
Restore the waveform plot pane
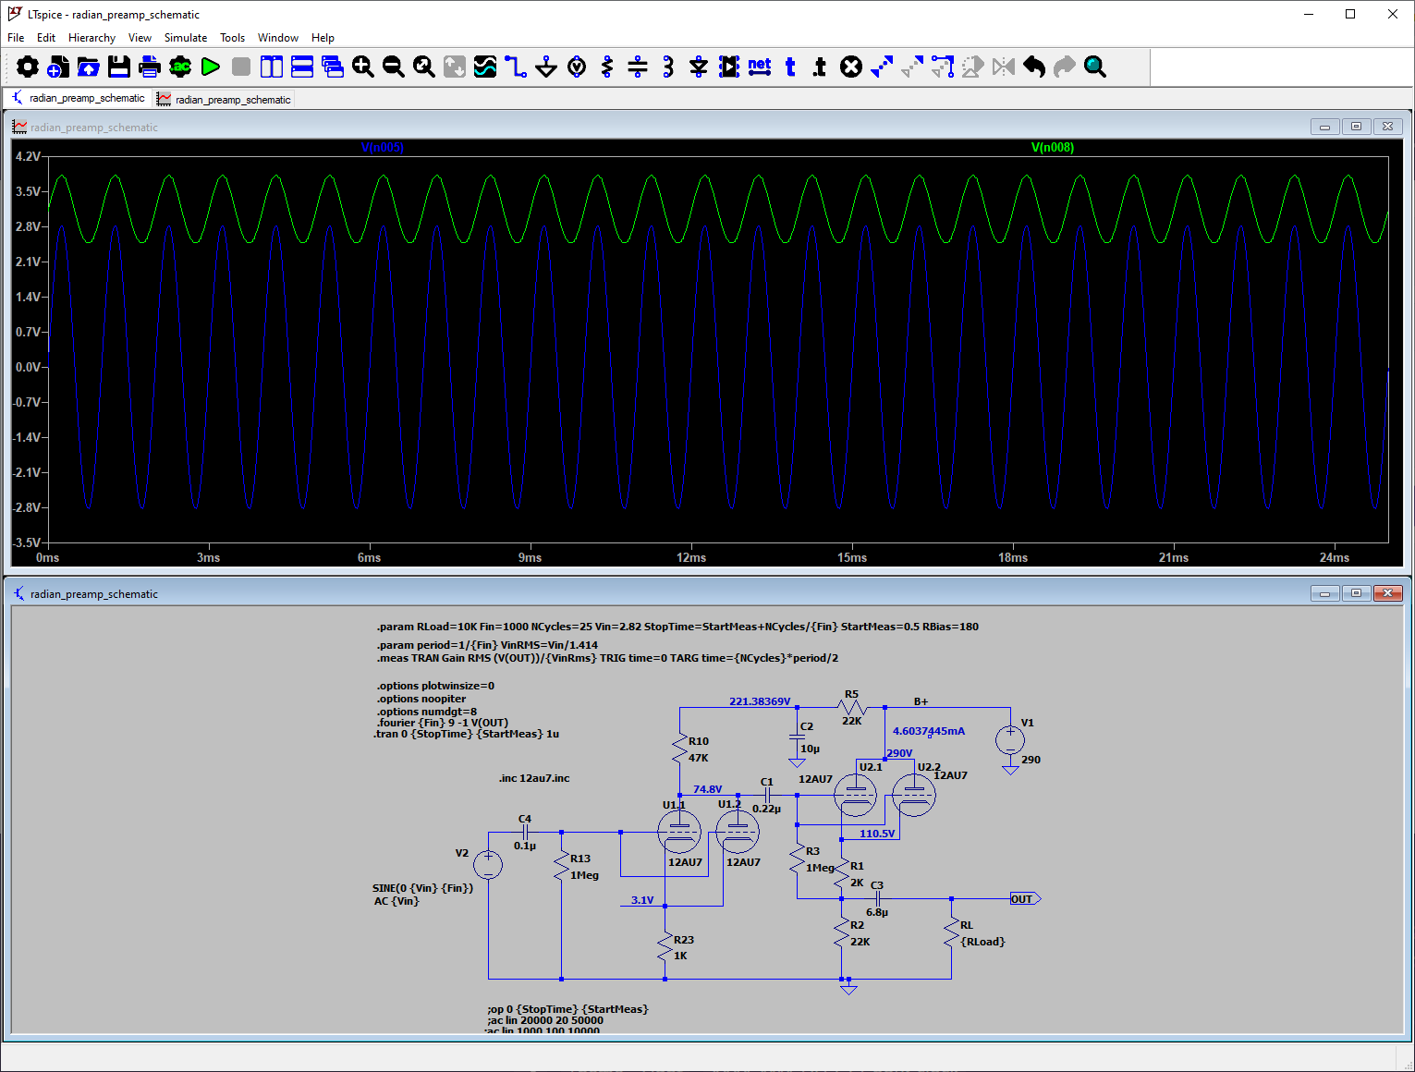1357,127
